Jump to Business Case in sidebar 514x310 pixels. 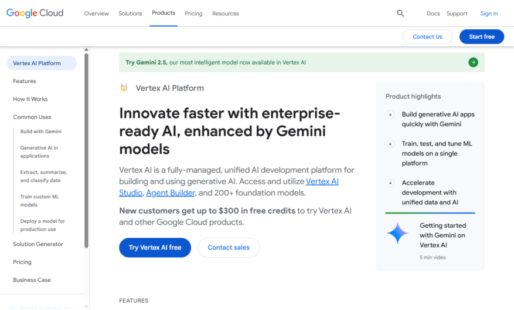[x=32, y=280]
